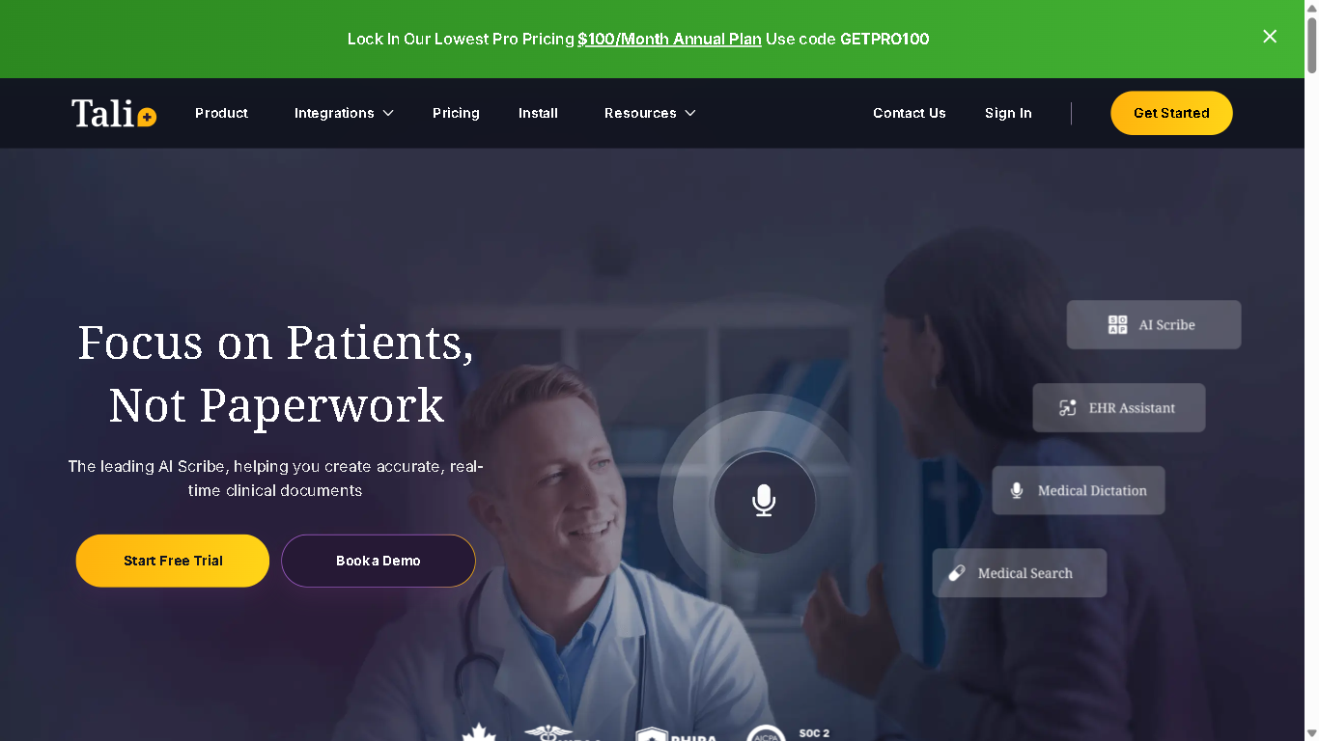Open the Product menu item
This screenshot has width=1319, height=741.
pyautogui.click(x=221, y=113)
